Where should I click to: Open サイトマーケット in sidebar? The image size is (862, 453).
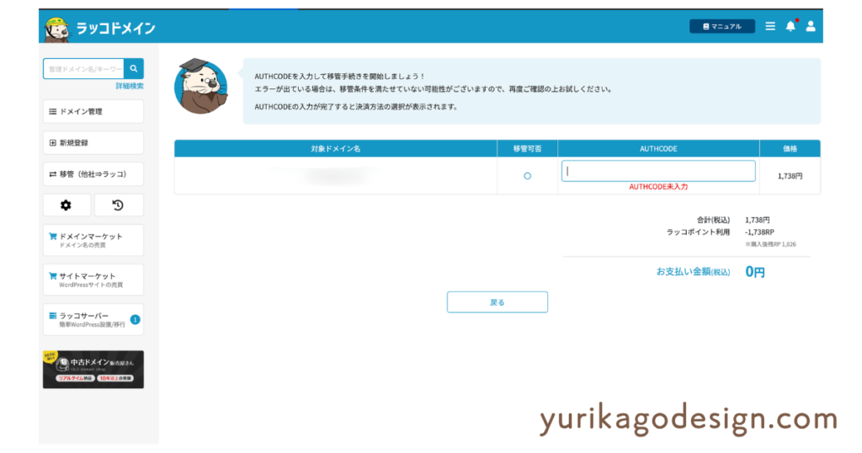pyautogui.click(x=93, y=280)
